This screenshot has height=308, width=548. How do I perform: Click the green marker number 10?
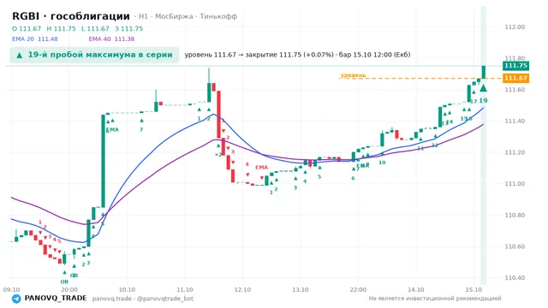(x=383, y=163)
